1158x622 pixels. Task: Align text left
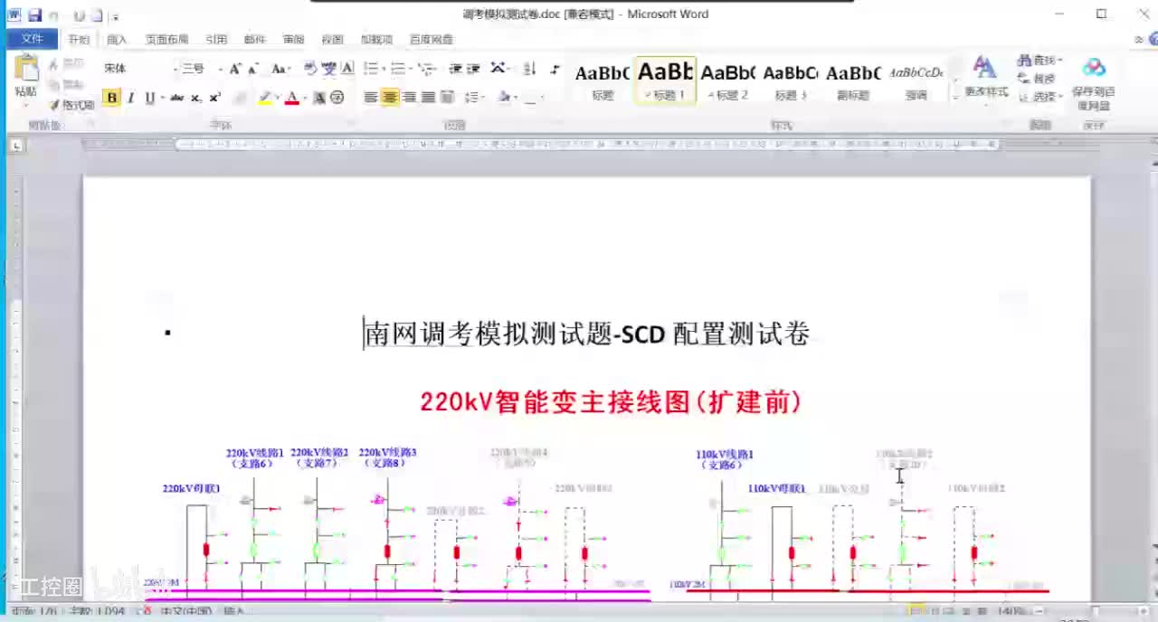[371, 98]
